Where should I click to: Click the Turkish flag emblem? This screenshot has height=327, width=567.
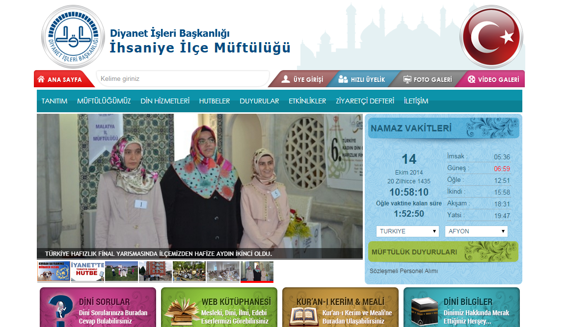pyautogui.click(x=491, y=37)
